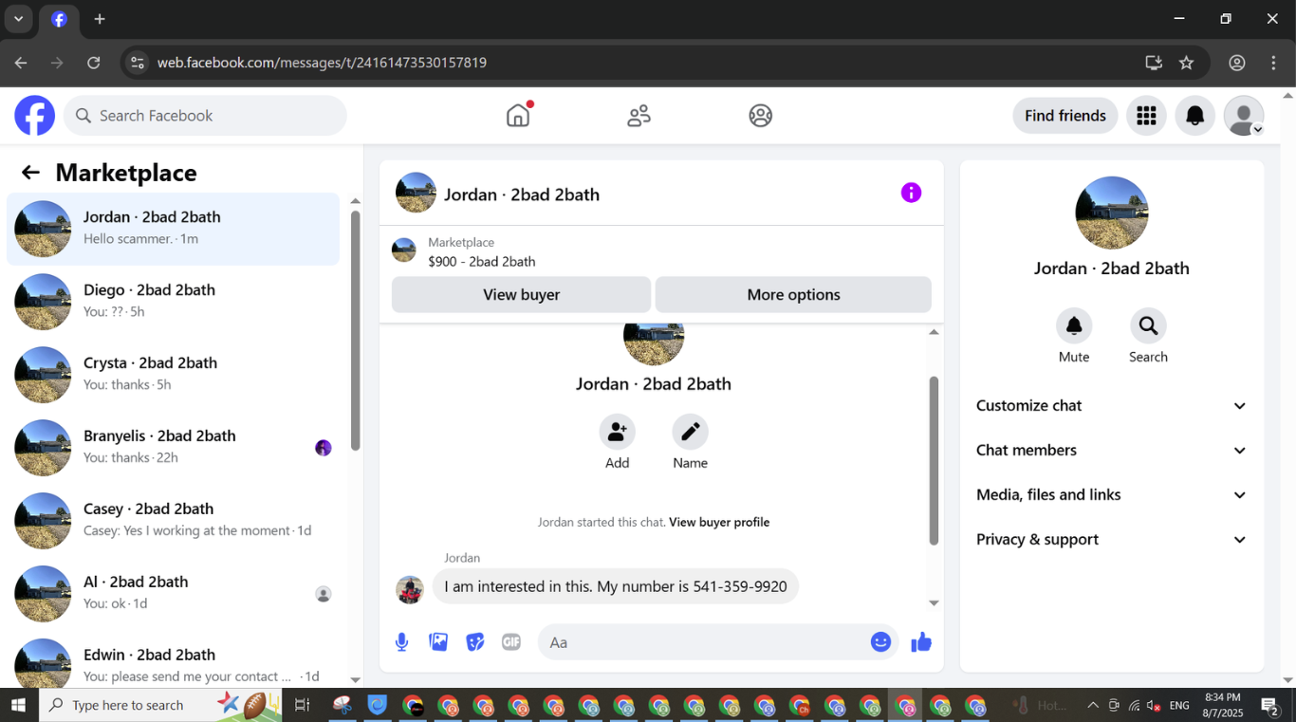The width and height of the screenshot is (1296, 722).
Task: Click Find friends button
Action: pos(1065,116)
